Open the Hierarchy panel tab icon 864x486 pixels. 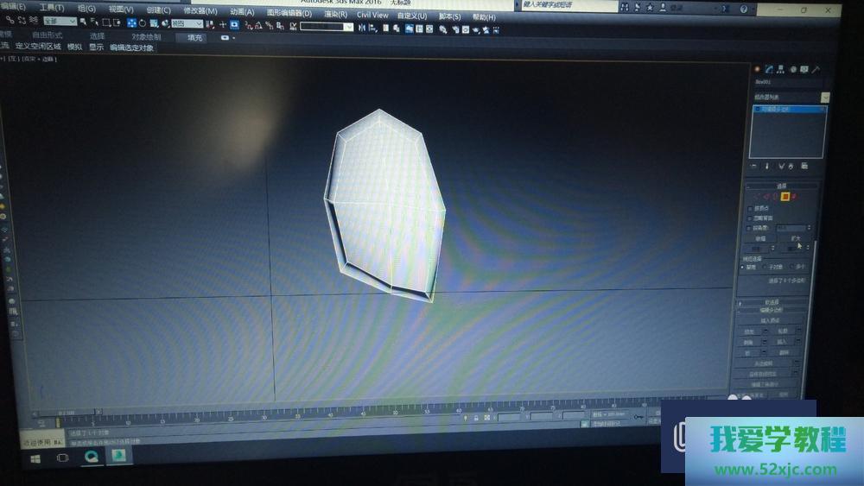(780, 69)
